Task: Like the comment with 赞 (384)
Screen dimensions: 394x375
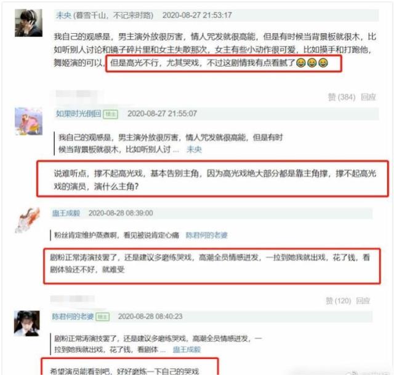Action: [342, 97]
